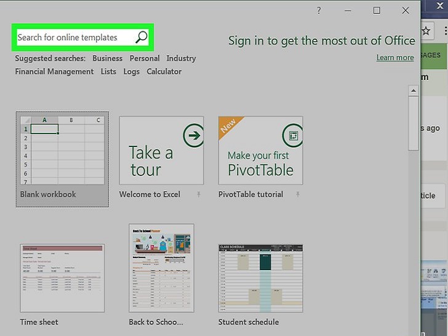
Task: Click the 'Student schedule' label
Action: pyautogui.click(x=249, y=322)
